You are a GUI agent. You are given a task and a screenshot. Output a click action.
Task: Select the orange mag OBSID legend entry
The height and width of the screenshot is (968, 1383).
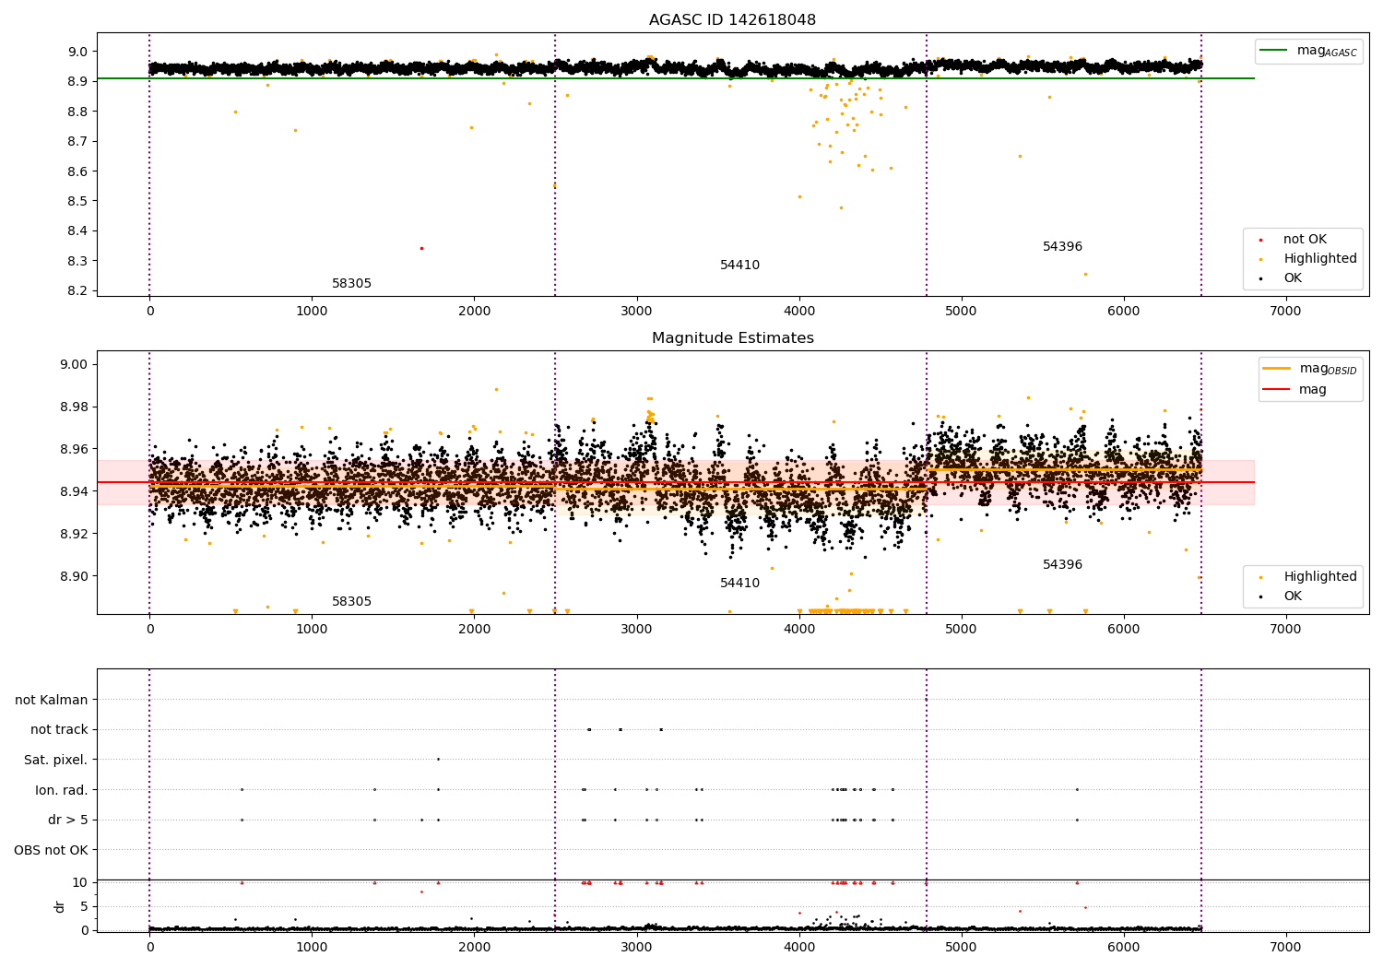(1309, 369)
